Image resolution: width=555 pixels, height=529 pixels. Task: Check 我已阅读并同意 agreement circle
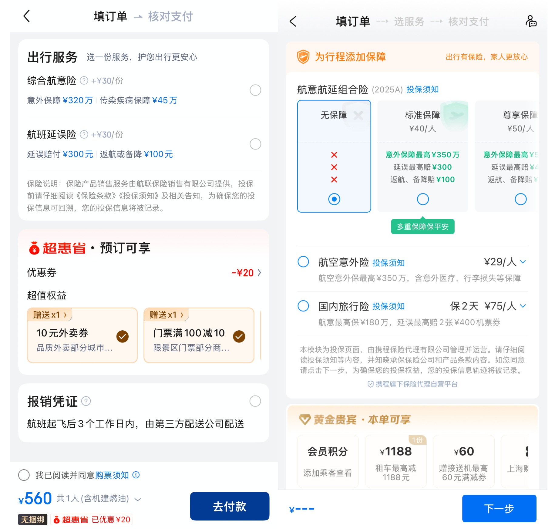coord(24,475)
